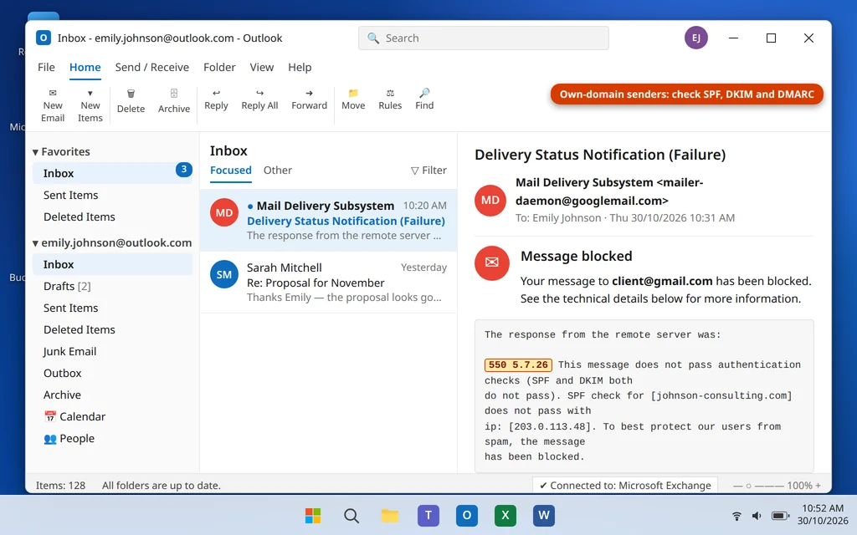Click the client@gmail.com address
857x535 pixels.
[x=662, y=281]
